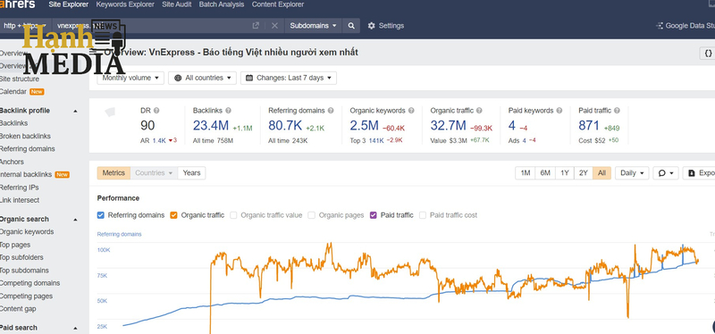Expand the All countries dropdown
715x334 pixels.
(203, 78)
